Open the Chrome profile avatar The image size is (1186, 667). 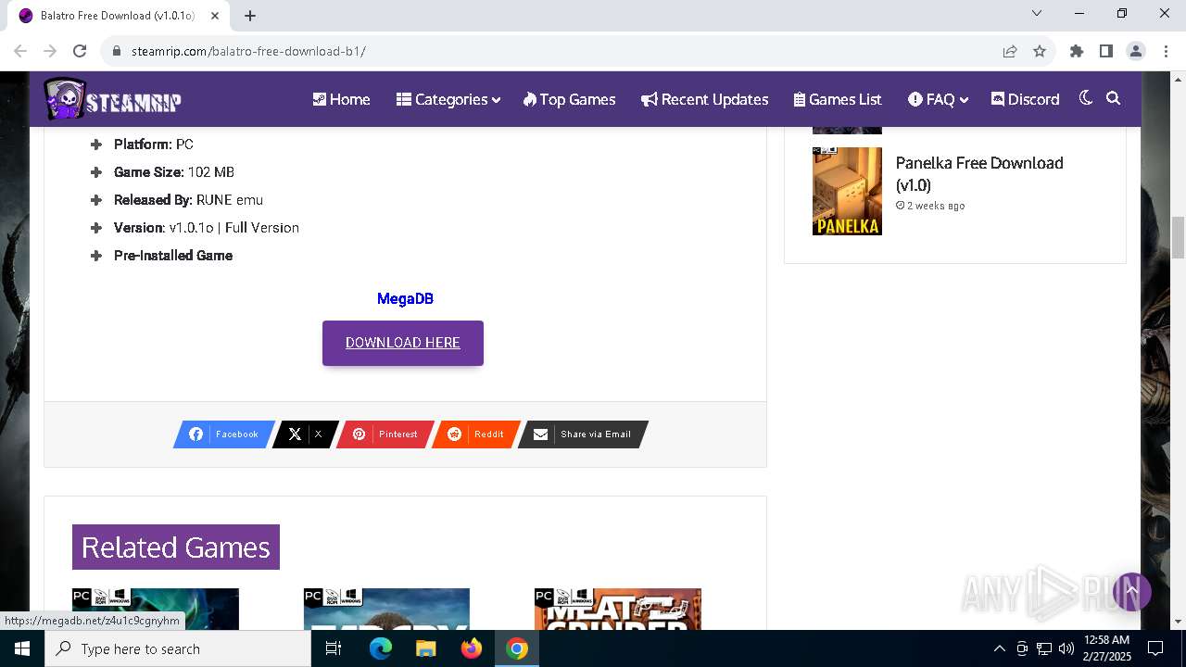tap(1136, 51)
